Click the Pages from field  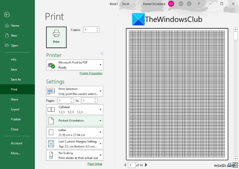(64, 101)
